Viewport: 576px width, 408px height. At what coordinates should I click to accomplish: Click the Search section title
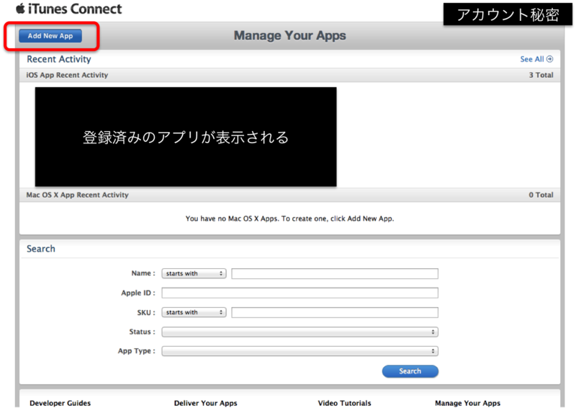point(41,249)
